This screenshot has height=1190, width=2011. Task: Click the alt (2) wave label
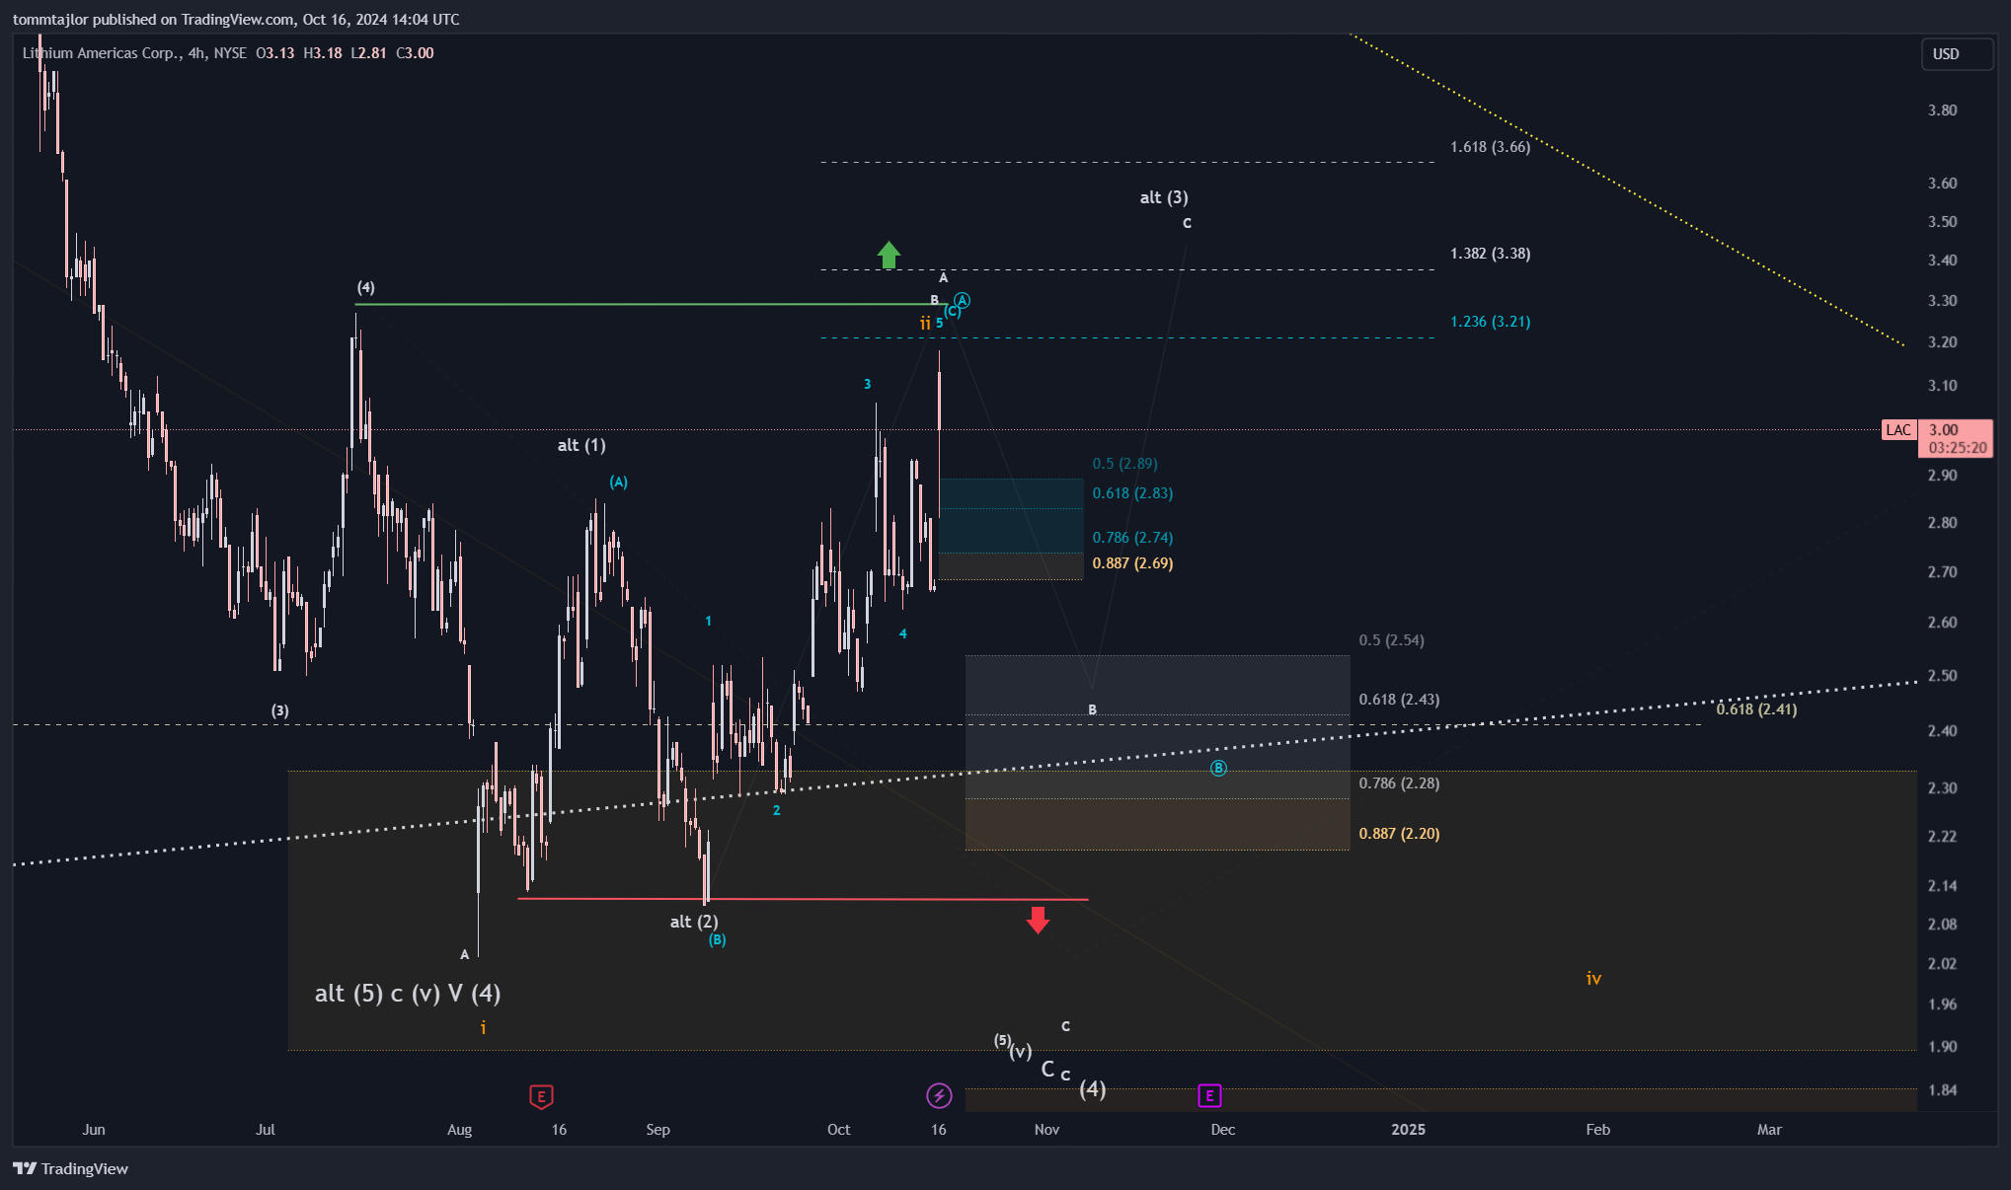coord(694,922)
